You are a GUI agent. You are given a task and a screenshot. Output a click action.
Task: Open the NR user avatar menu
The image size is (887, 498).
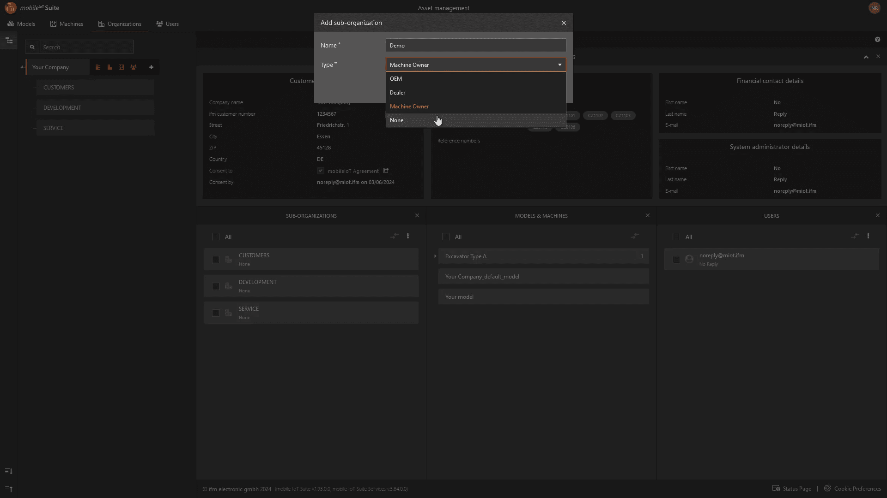874,8
